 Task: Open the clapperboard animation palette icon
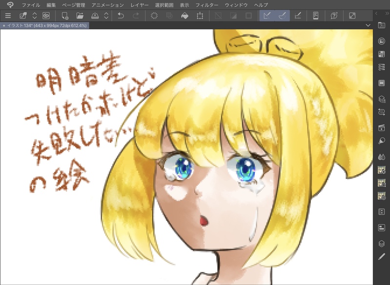pos(382,128)
